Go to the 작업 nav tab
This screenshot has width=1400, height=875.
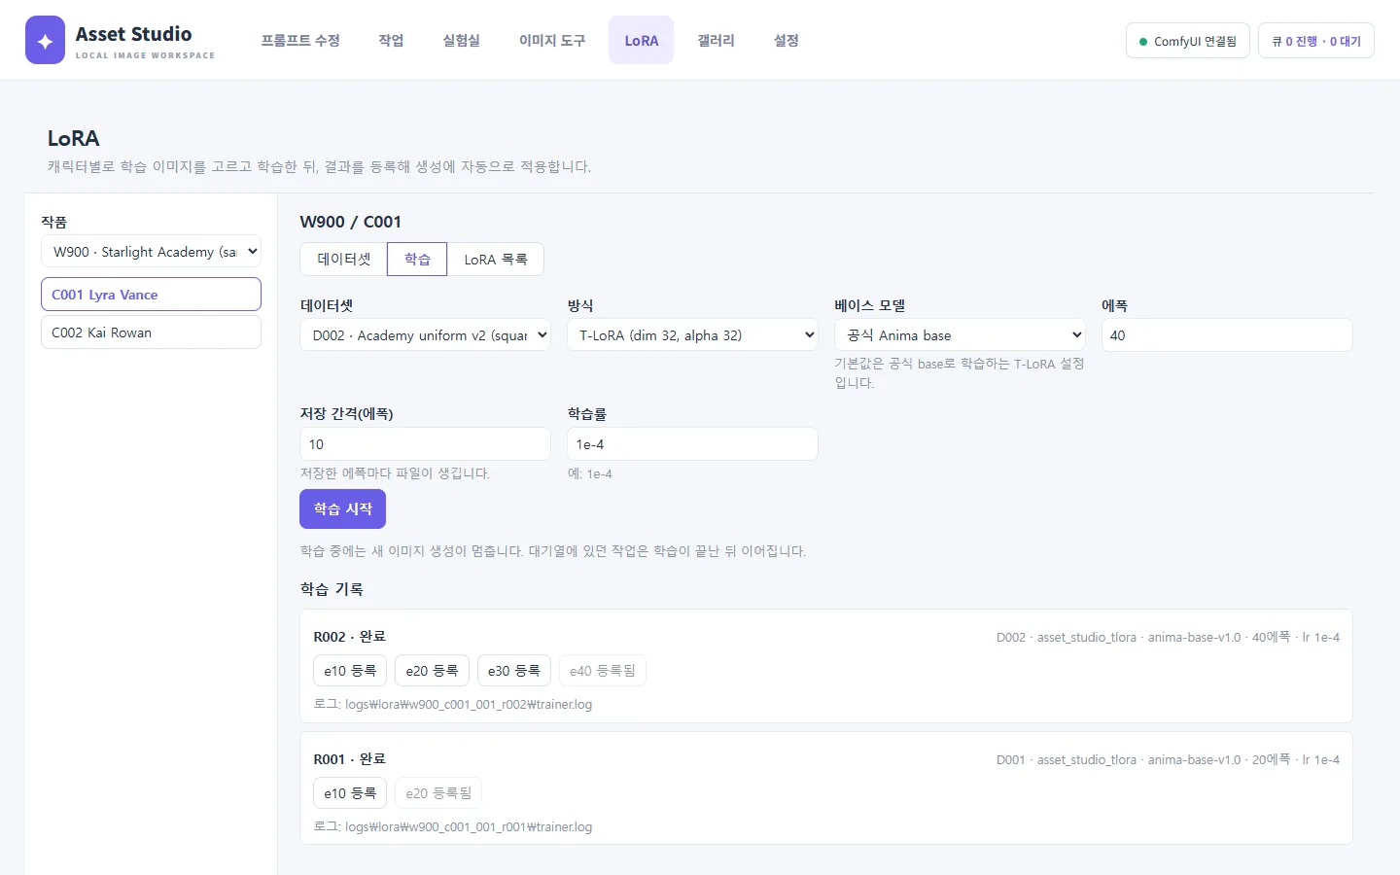tap(391, 40)
